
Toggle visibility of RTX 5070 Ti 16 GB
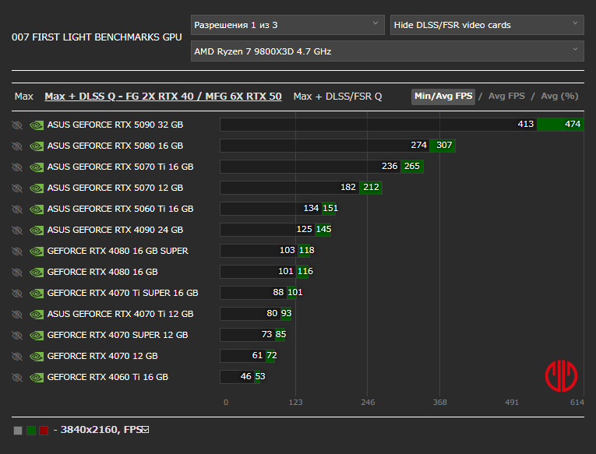[17, 167]
